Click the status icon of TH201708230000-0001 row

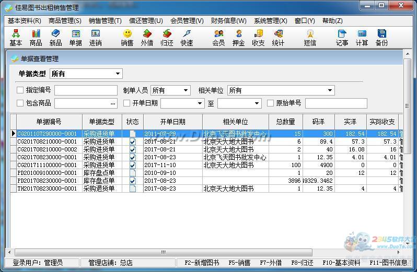click(x=132, y=188)
